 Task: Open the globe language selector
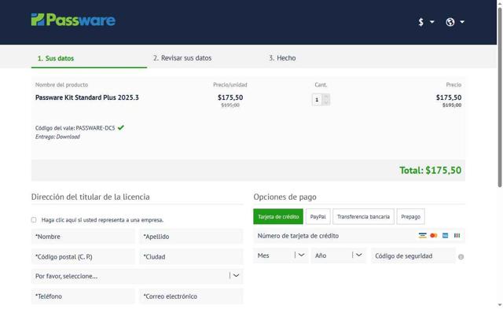pyautogui.click(x=454, y=22)
